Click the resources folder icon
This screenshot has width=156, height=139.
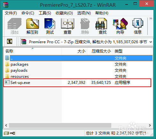(7, 76)
